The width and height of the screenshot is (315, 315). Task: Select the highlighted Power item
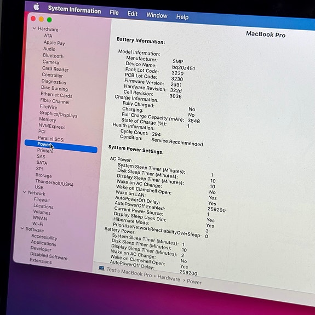pyautogui.click(x=61, y=146)
